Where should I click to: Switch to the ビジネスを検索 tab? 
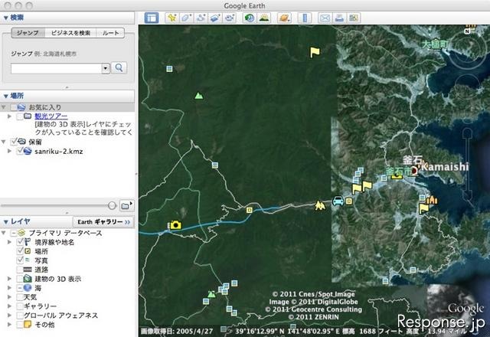tap(70, 33)
